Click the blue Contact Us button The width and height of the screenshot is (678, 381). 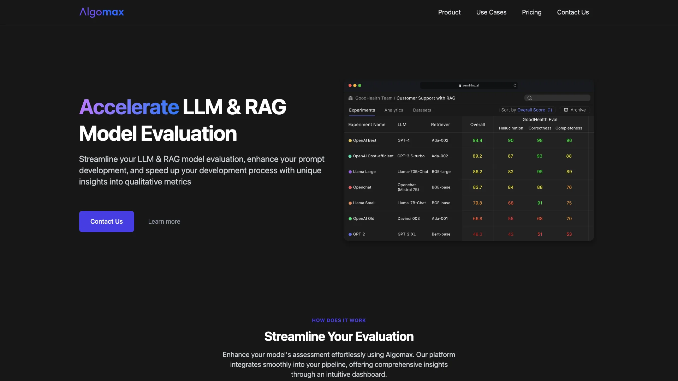[107, 222]
